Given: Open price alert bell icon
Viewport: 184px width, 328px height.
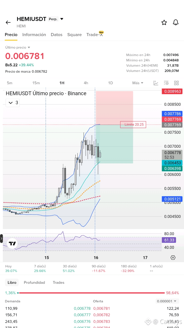Looking at the screenshot, I should coord(176,23).
